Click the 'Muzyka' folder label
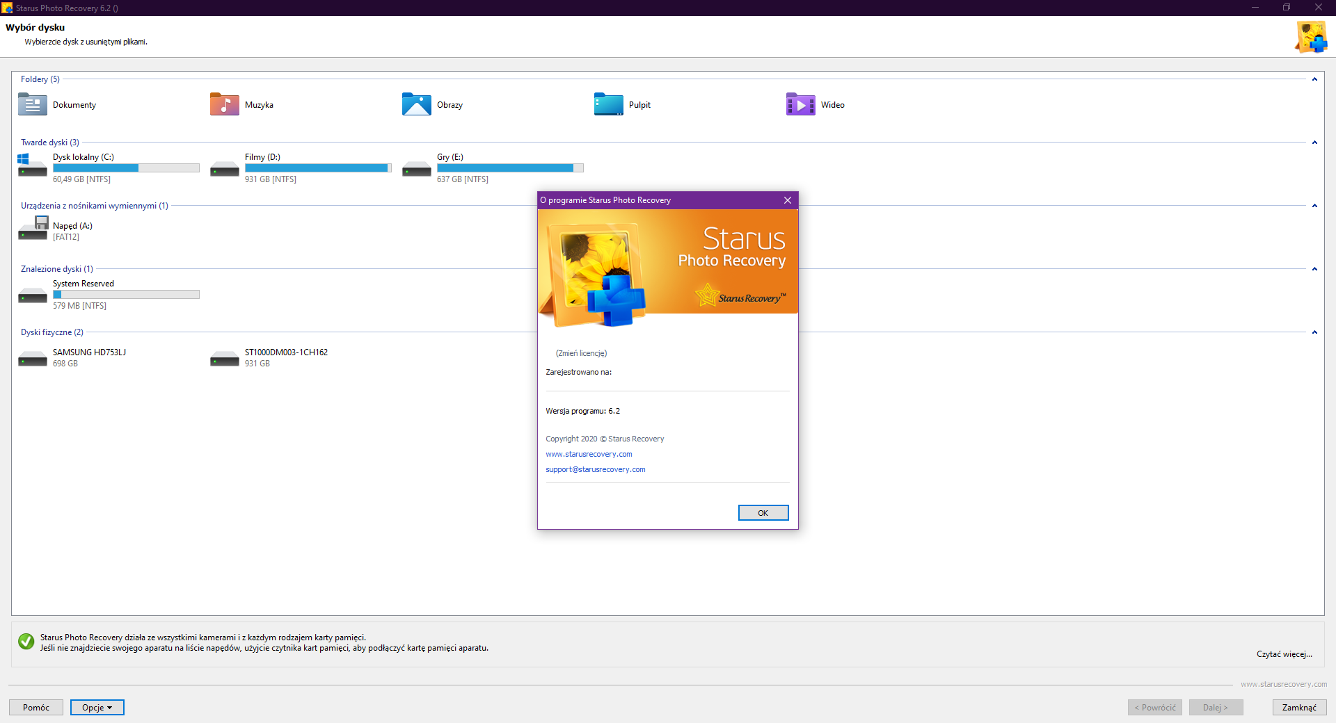This screenshot has width=1336, height=723. point(259,105)
